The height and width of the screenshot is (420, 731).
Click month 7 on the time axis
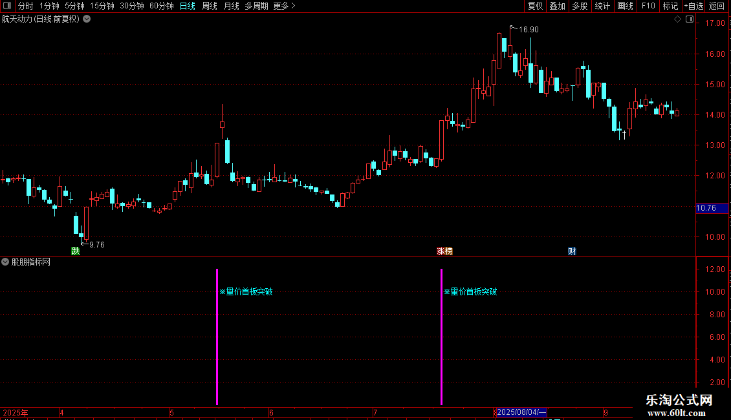click(375, 413)
